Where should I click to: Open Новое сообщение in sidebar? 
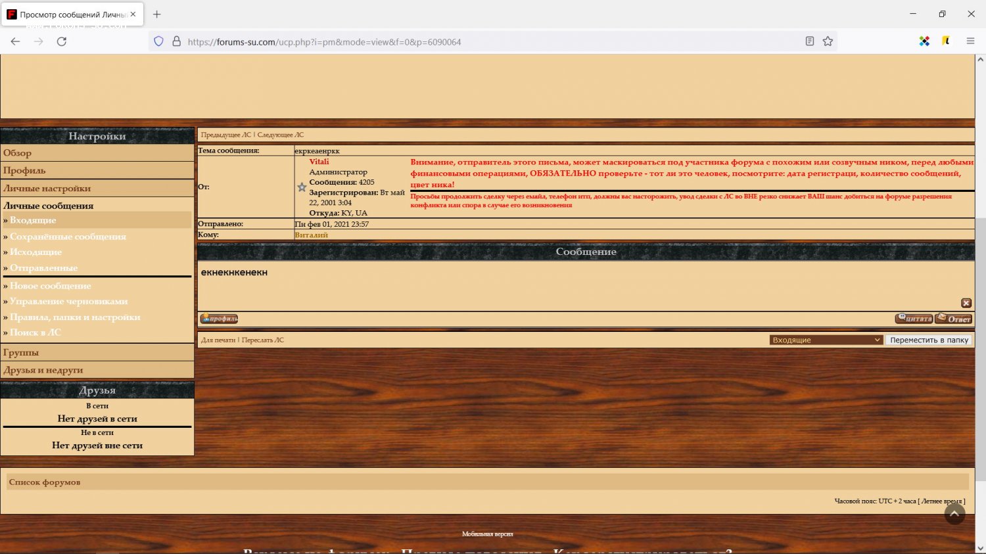coord(51,286)
